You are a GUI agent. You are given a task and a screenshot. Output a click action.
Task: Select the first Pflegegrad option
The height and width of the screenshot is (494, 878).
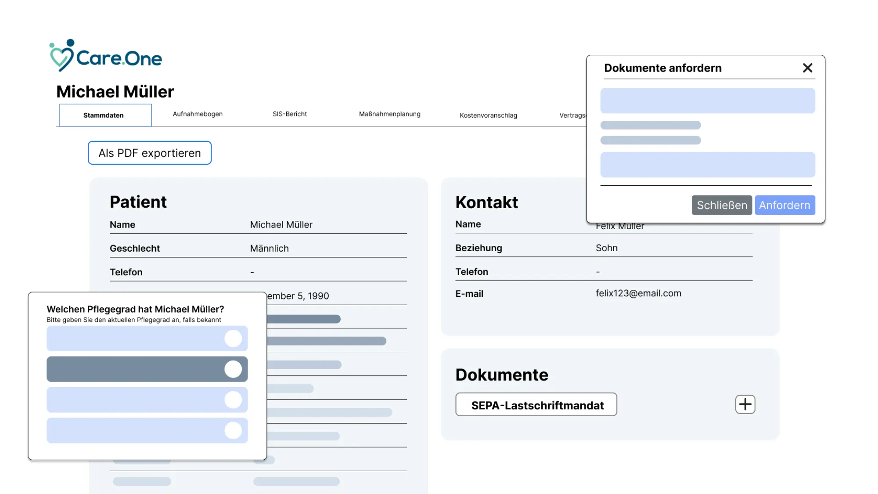click(x=147, y=339)
